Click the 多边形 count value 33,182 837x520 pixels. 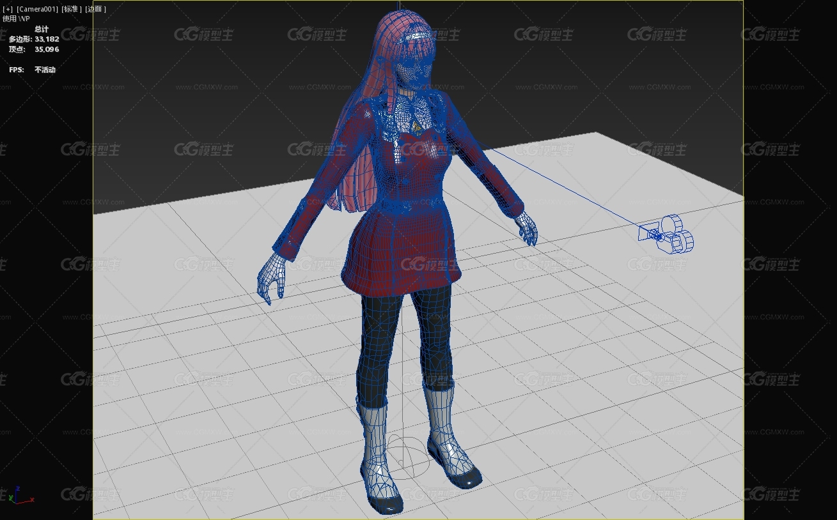tap(47, 39)
